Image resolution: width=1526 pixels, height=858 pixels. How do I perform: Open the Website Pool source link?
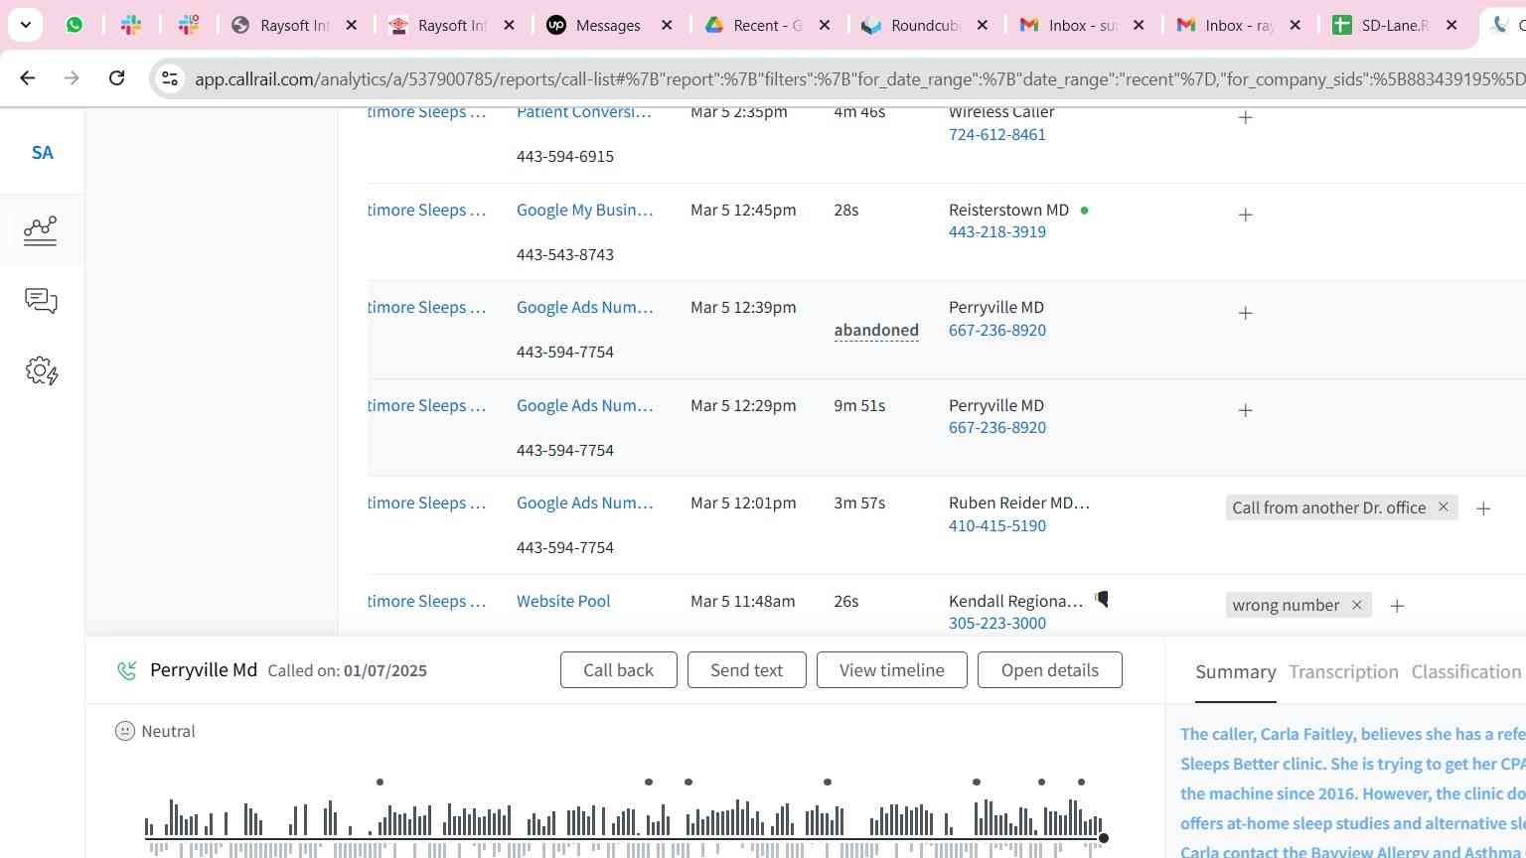pyautogui.click(x=563, y=601)
